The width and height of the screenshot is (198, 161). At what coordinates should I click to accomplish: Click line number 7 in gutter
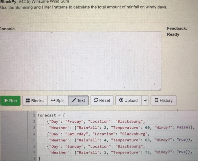click(34, 153)
